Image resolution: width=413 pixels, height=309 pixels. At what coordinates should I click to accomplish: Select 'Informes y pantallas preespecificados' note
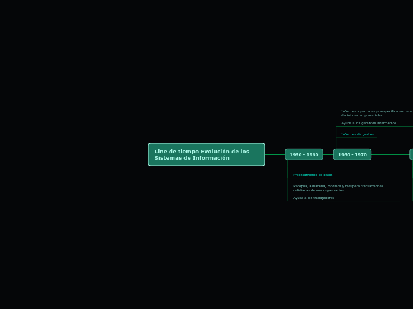[x=377, y=113]
